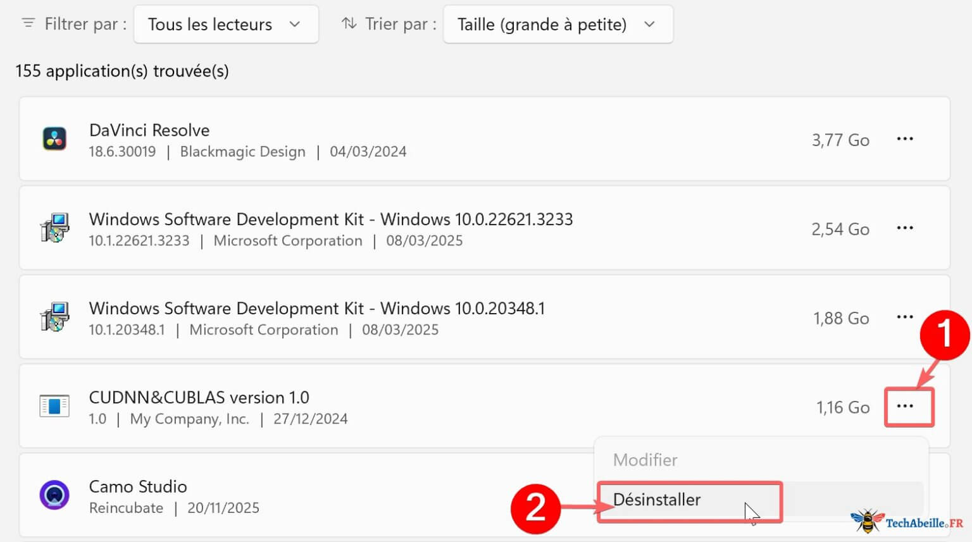Click the icon for Windows SDK 10.0.22621.3233

pyautogui.click(x=54, y=228)
